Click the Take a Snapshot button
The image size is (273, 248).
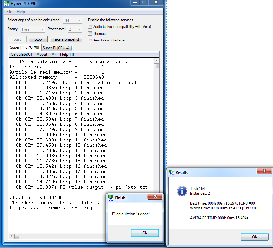66,39
